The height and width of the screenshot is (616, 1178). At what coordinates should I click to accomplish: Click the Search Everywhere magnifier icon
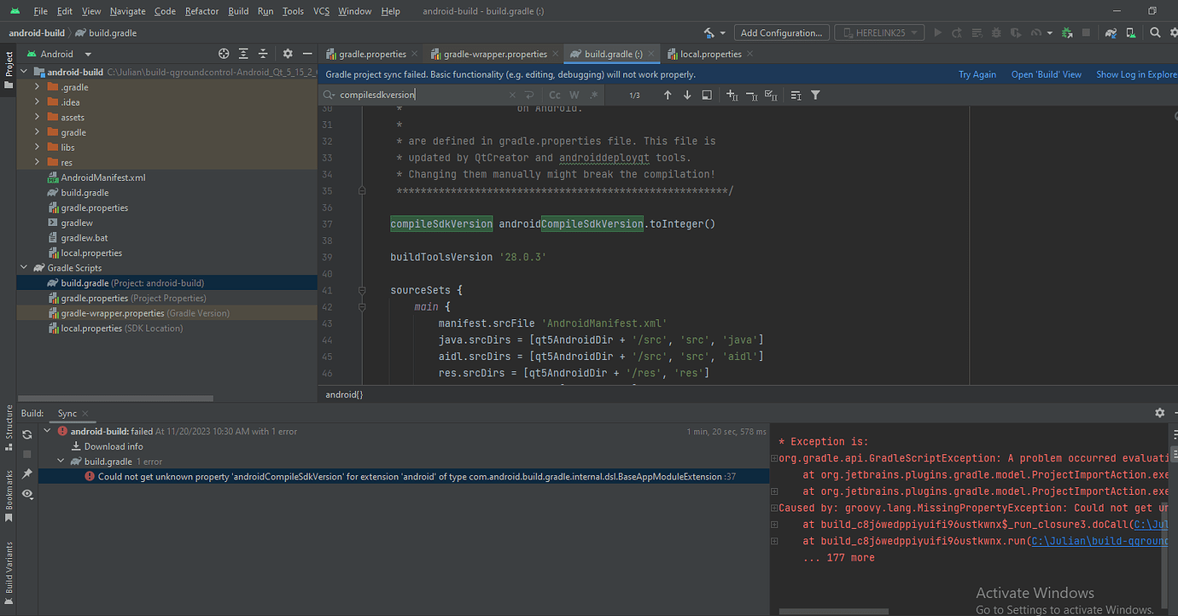pos(1155,32)
